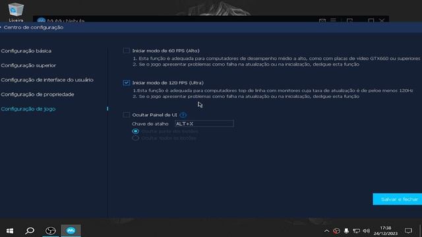Open the Lixeira recycle bin icon
This screenshot has width=422, height=237.
point(16,12)
